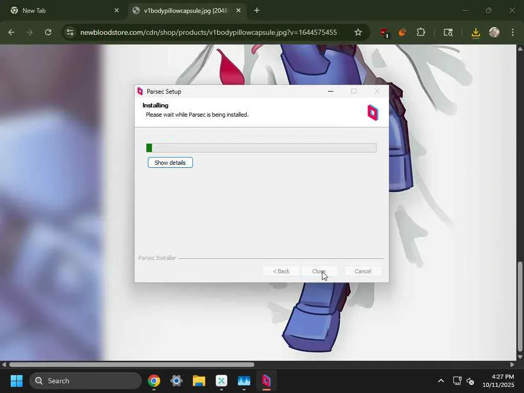
Task: Click the installation progress bar
Action: [261, 148]
